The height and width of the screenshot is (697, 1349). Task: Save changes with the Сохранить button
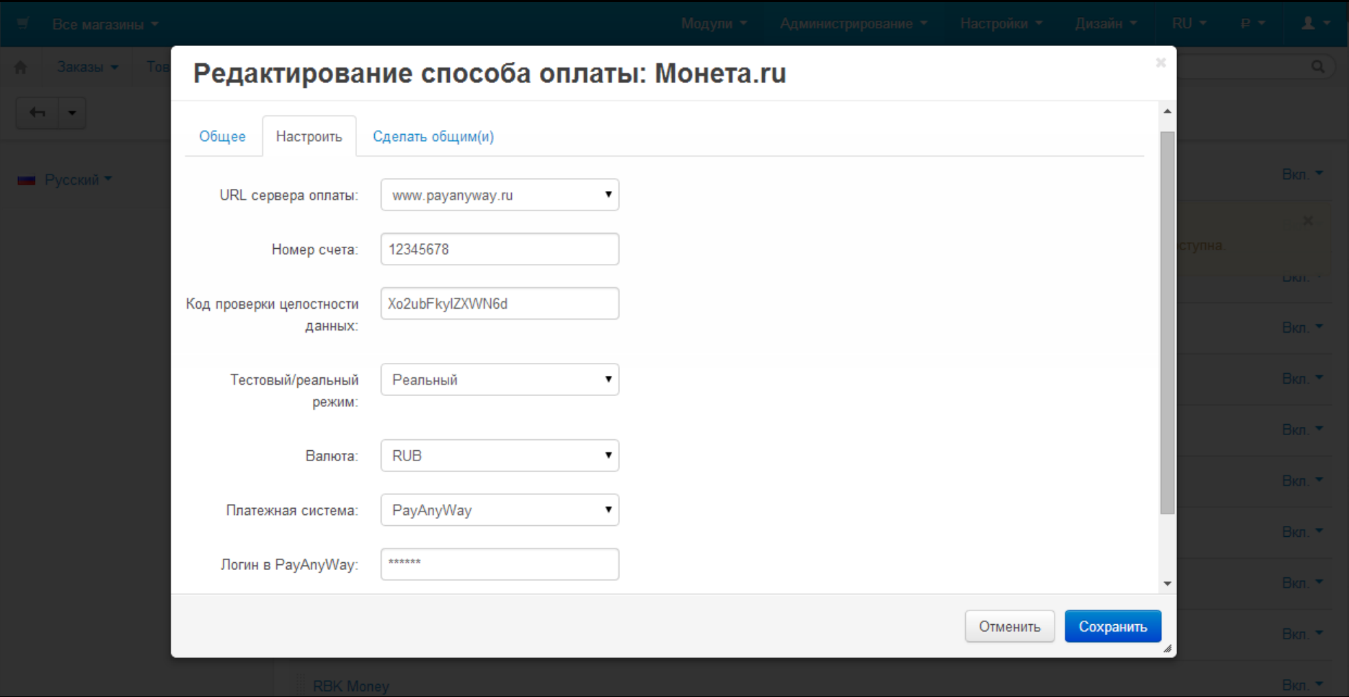[1112, 626]
